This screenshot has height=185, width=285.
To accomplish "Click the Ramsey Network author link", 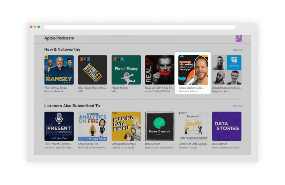I will click(54, 91).
